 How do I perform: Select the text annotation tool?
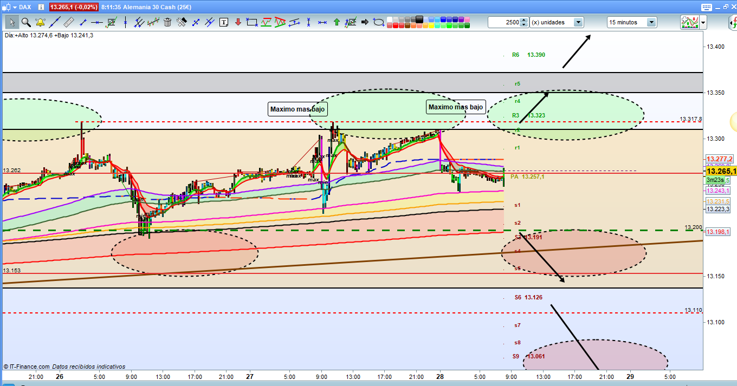point(224,22)
